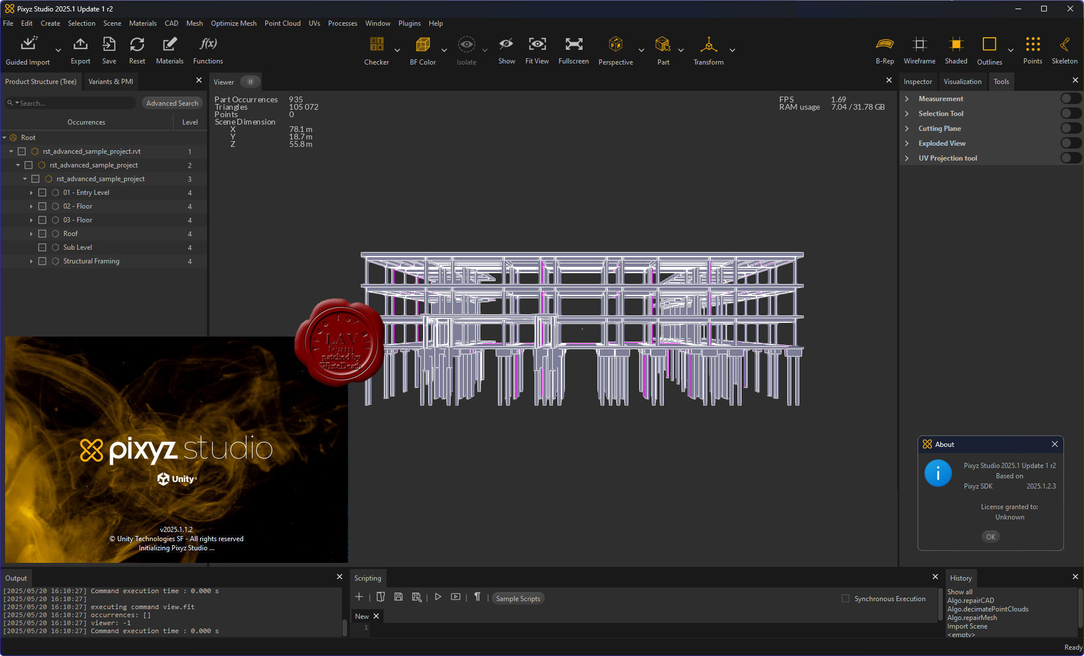The width and height of the screenshot is (1084, 656).
Task: Check the box for Roof
Action: coord(42,234)
